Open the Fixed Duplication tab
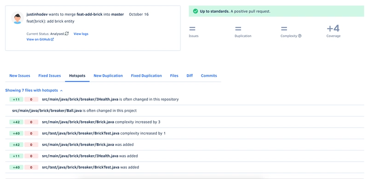This screenshot has width=368, height=179. click(x=146, y=76)
